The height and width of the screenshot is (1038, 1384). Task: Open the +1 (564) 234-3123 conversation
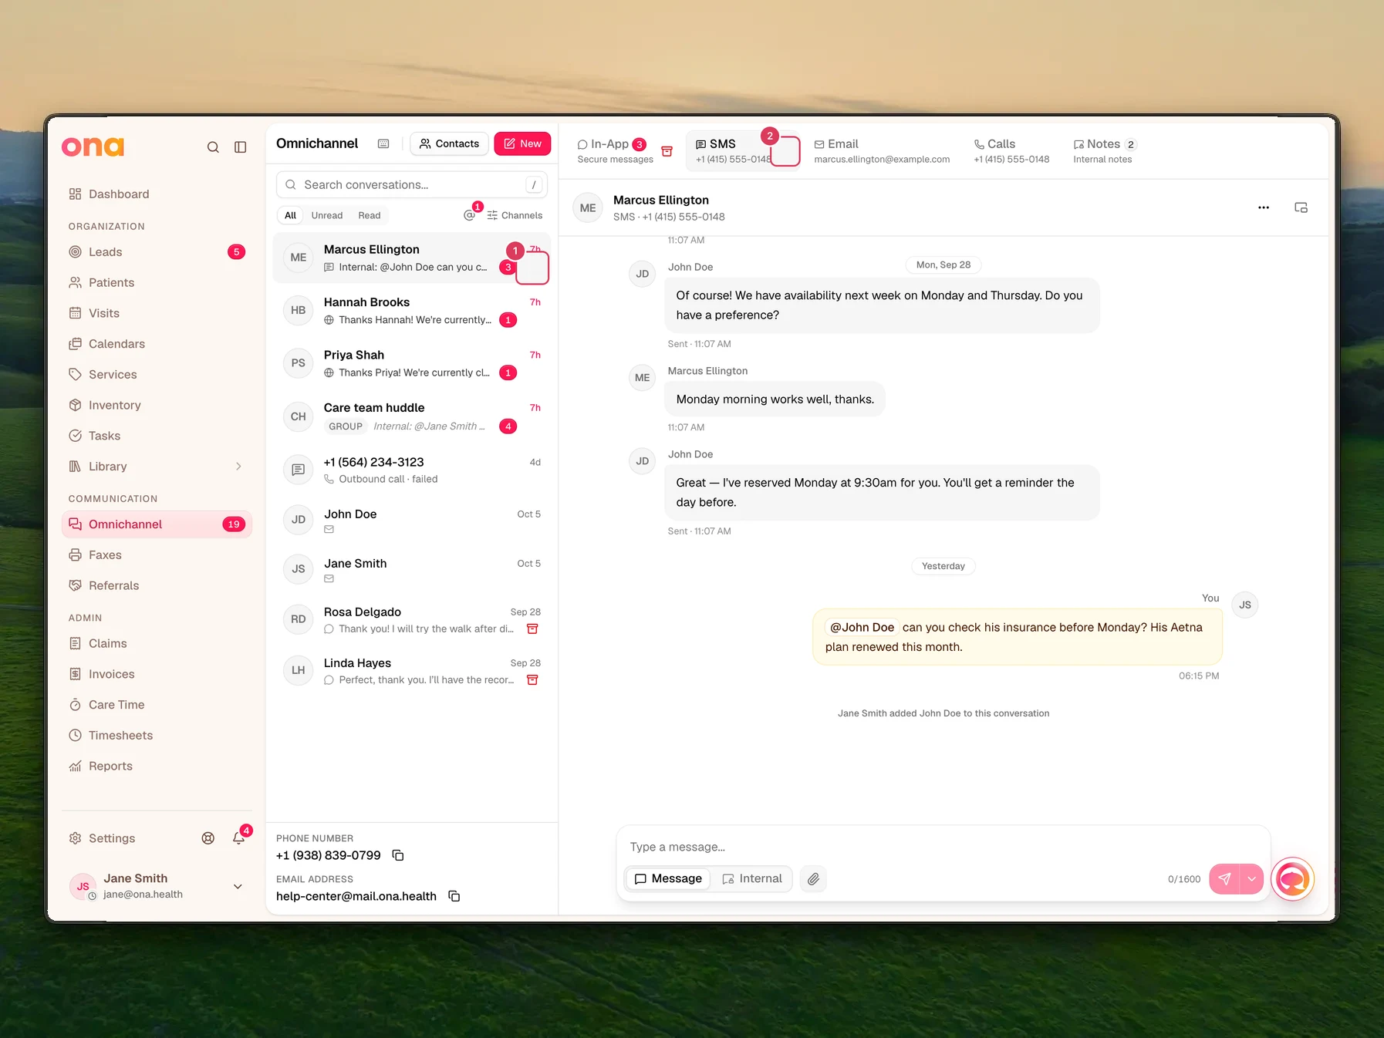(x=411, y=470)
